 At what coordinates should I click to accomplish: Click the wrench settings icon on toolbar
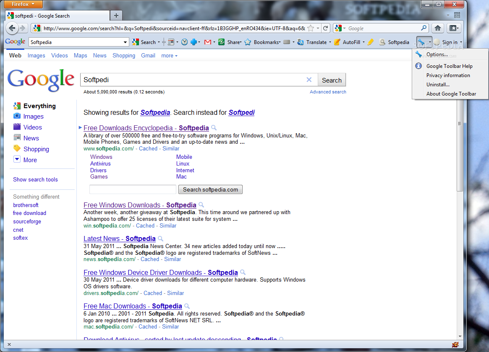421,42
